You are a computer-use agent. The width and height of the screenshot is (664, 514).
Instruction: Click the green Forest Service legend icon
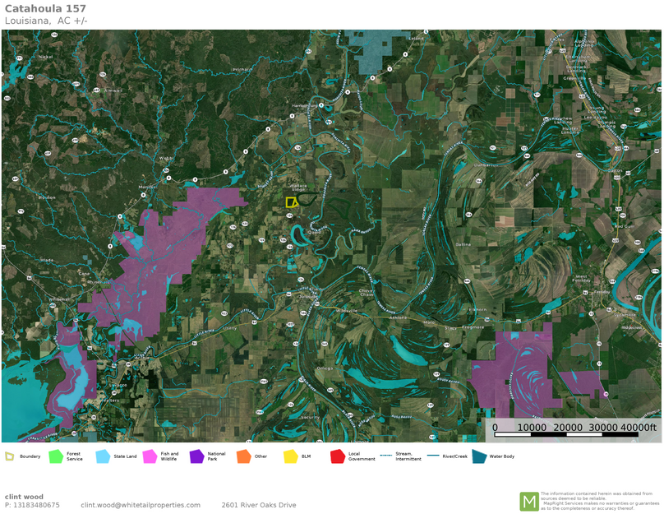point(56,456)
